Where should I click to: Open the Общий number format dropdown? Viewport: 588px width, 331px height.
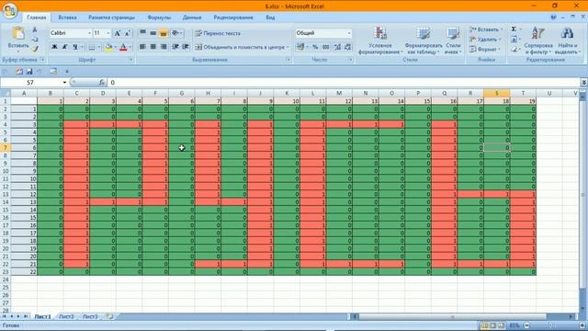[349, 33]
